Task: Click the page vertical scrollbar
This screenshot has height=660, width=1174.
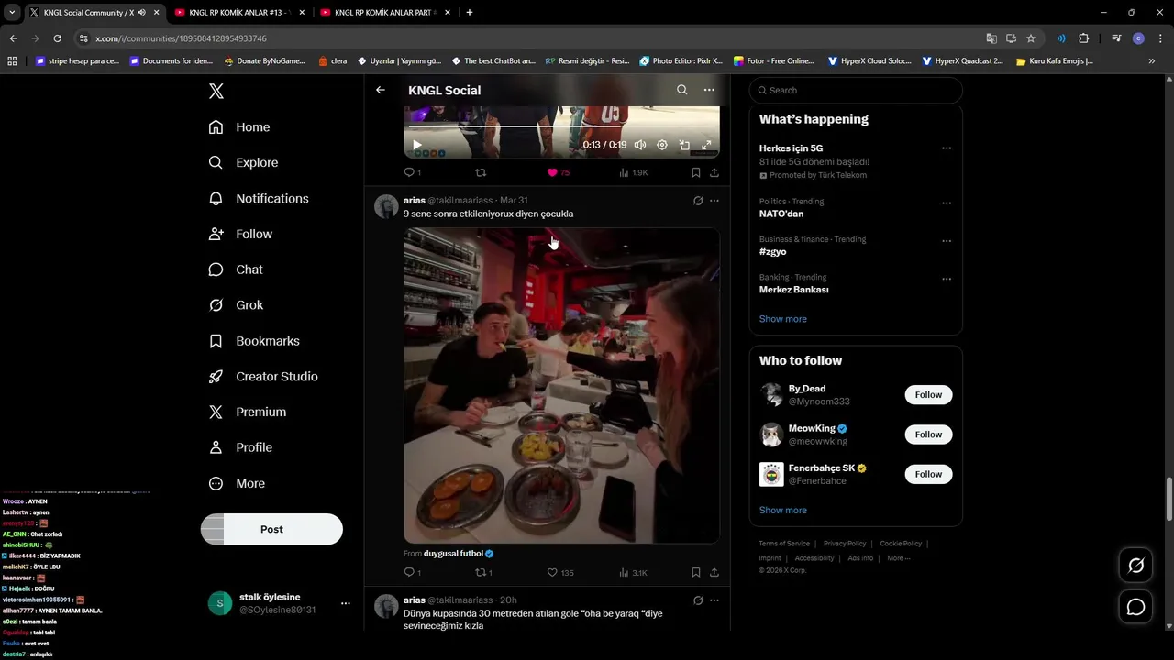Action: click(1168, 500)
